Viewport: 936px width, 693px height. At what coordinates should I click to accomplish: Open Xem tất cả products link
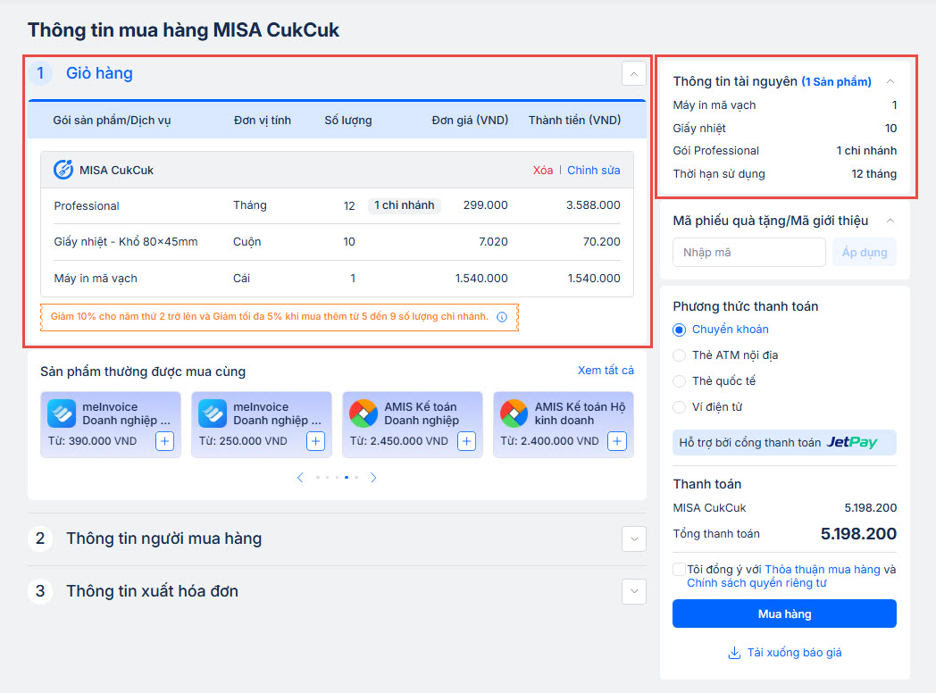point(606,371)
